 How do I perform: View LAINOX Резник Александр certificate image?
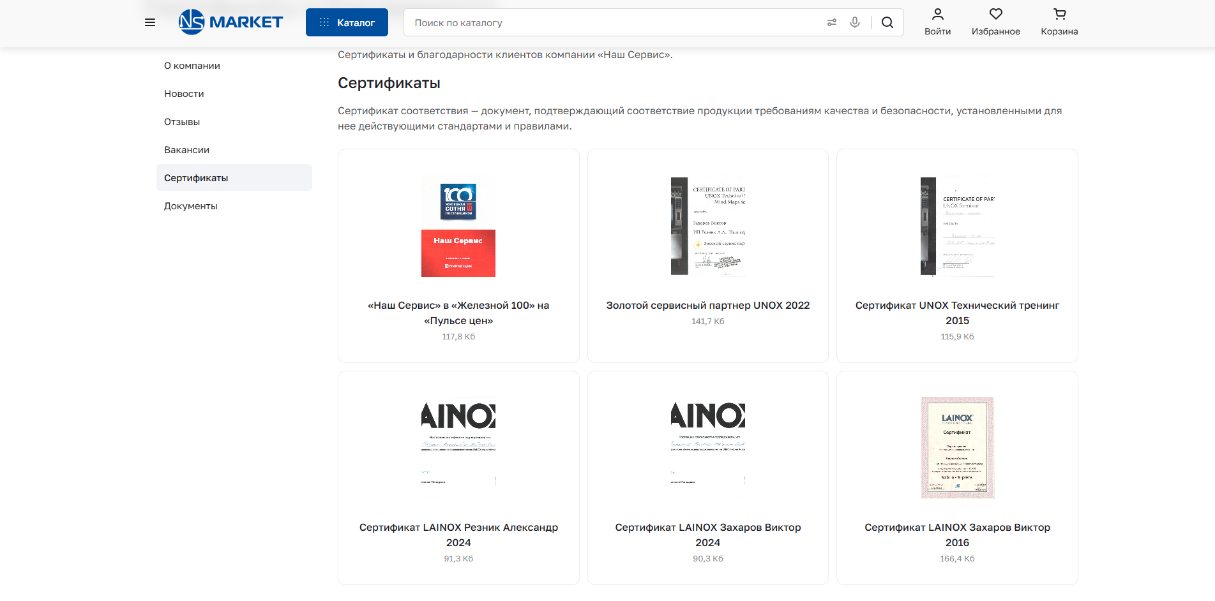point(458,448)
